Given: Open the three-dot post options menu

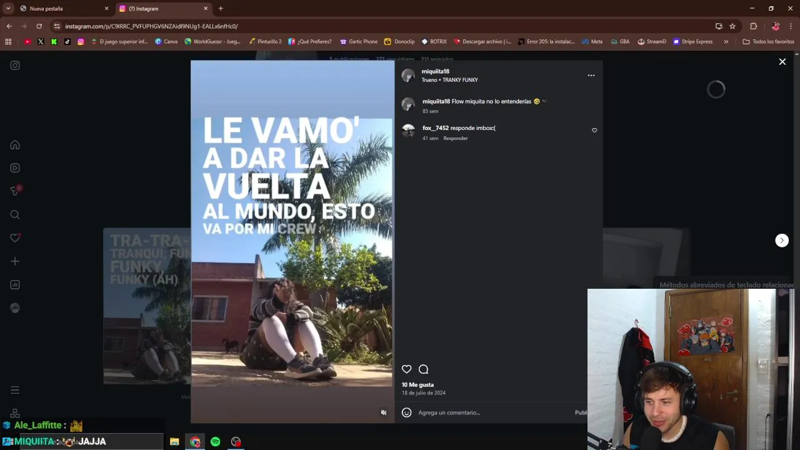Looking at the screenshot, I should coord(591,75).
